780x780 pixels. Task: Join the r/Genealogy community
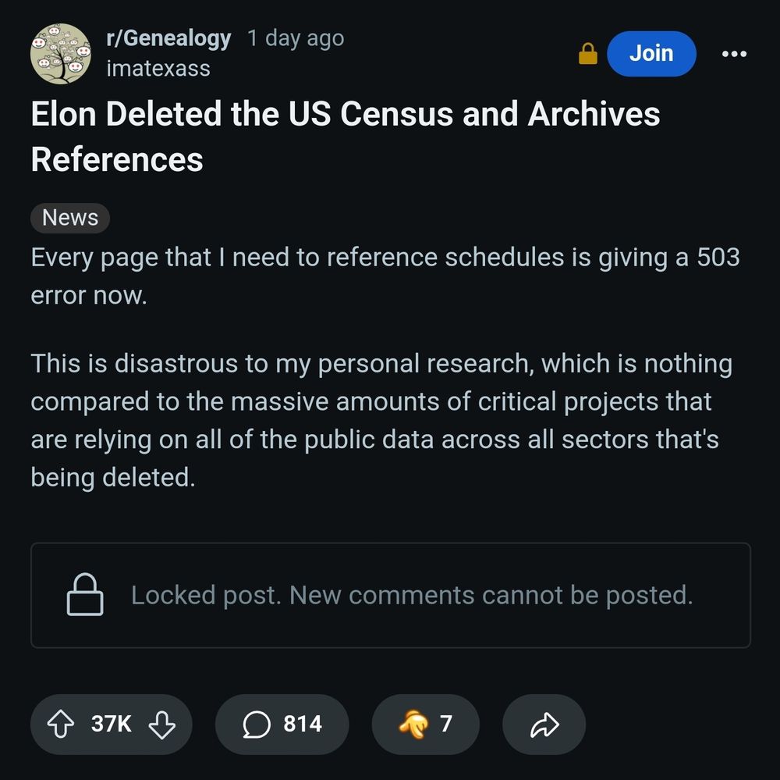tap(651, 54)
